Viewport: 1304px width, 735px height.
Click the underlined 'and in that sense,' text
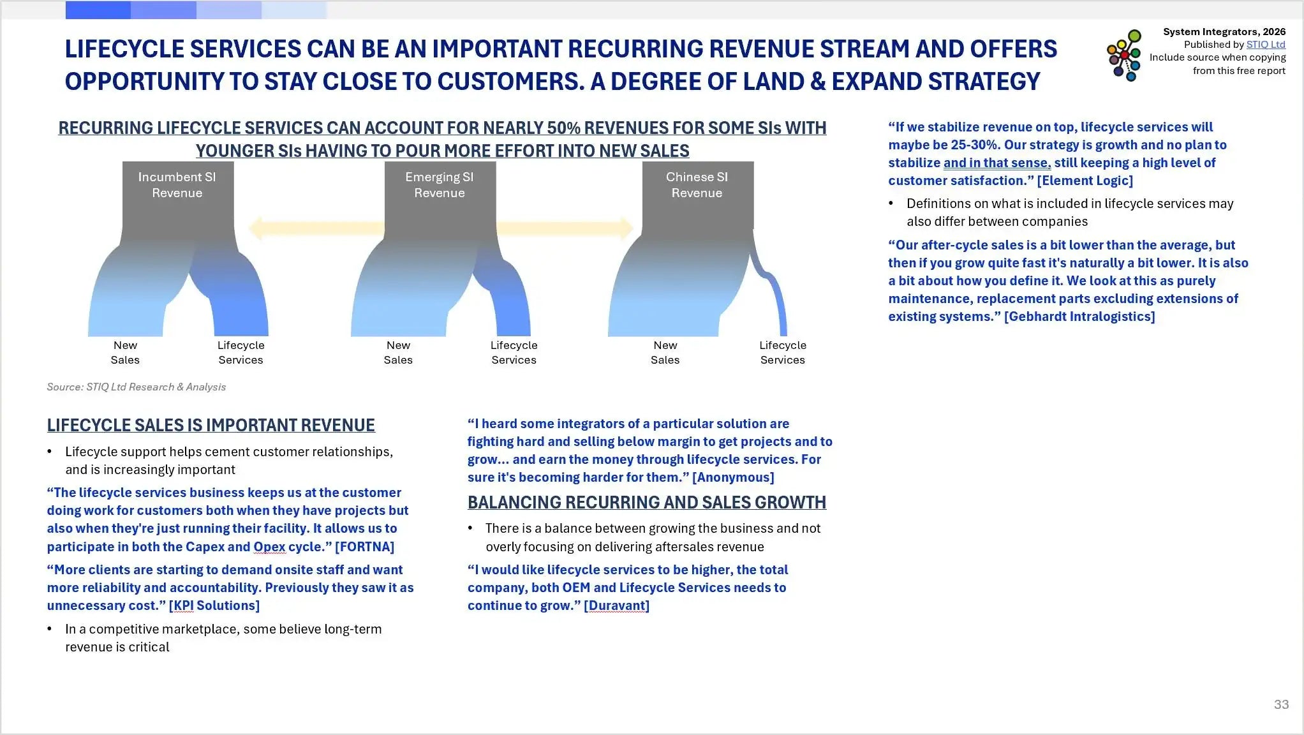(997, 163)
